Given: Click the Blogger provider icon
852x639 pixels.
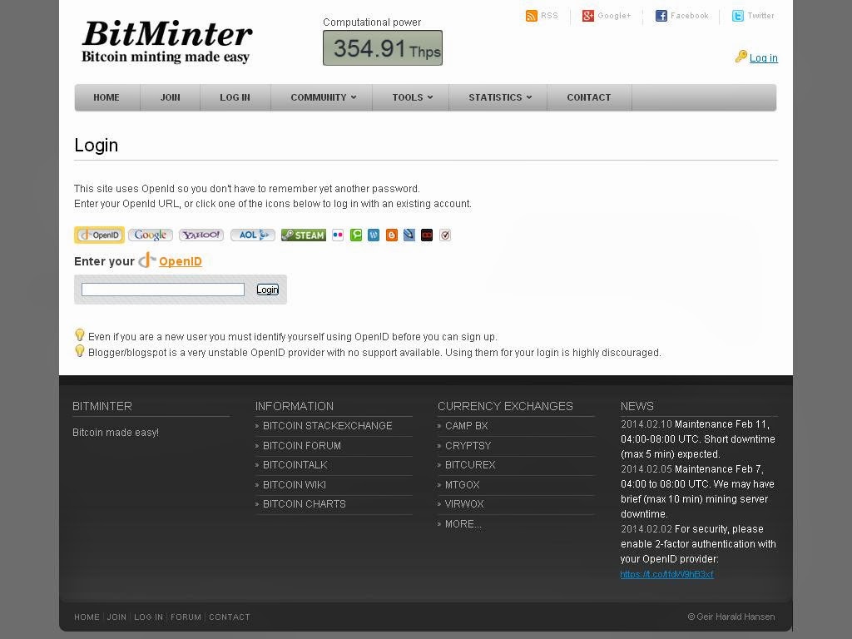Looking at the screenshot, I should tap(391, 235).
